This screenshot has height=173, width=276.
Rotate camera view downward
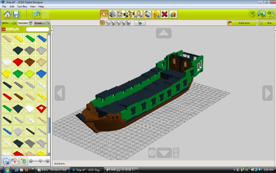click(164, 153)
